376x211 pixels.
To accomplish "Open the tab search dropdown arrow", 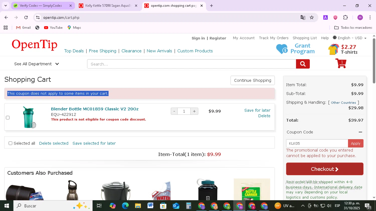I will [6, 6].
